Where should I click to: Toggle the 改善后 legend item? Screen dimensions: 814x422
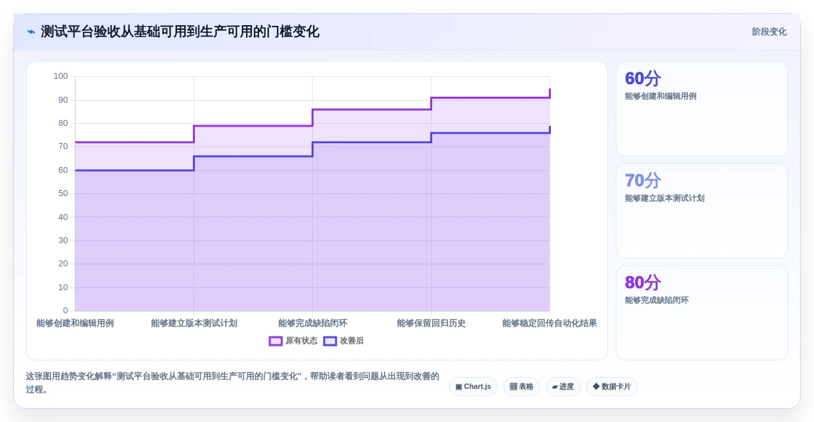click(x=343, y=341)
